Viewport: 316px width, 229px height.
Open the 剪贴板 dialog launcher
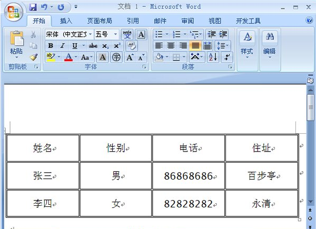click(36, 67)
